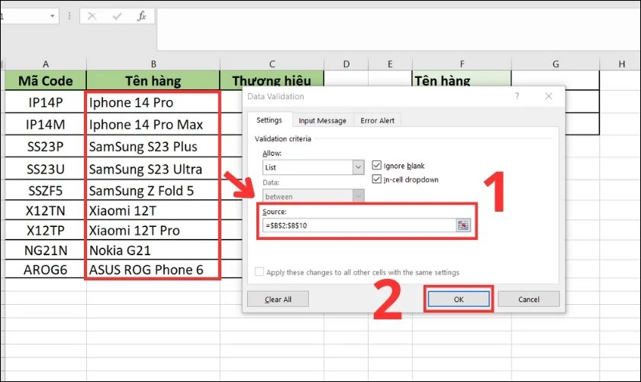The height and width of the screenshot is (382, 641).
Task: Check Apply these changes to all other cells
Action: [x=259, y=272]
